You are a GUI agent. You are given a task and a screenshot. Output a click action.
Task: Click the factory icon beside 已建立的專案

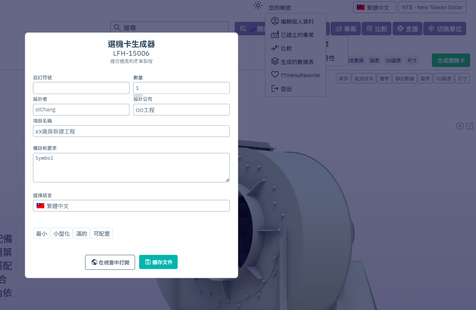pos(275,35)
